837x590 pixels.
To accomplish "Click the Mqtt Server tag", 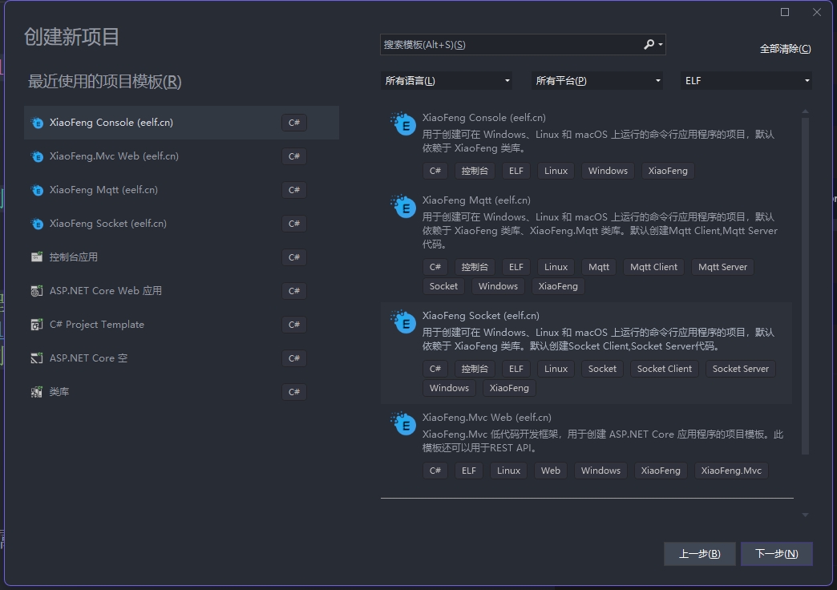I will [x=722, y=267].
